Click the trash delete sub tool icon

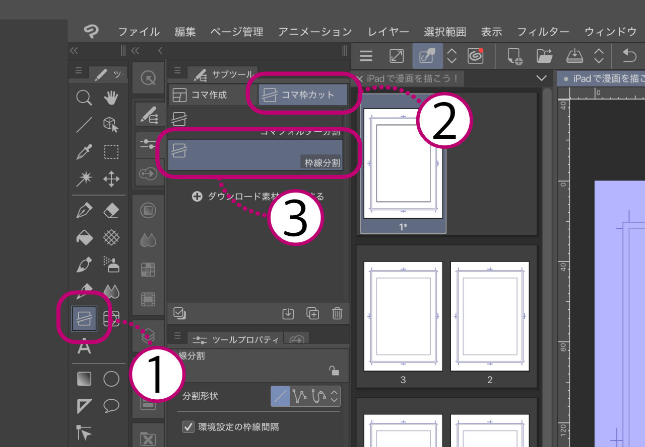(337, 313)
